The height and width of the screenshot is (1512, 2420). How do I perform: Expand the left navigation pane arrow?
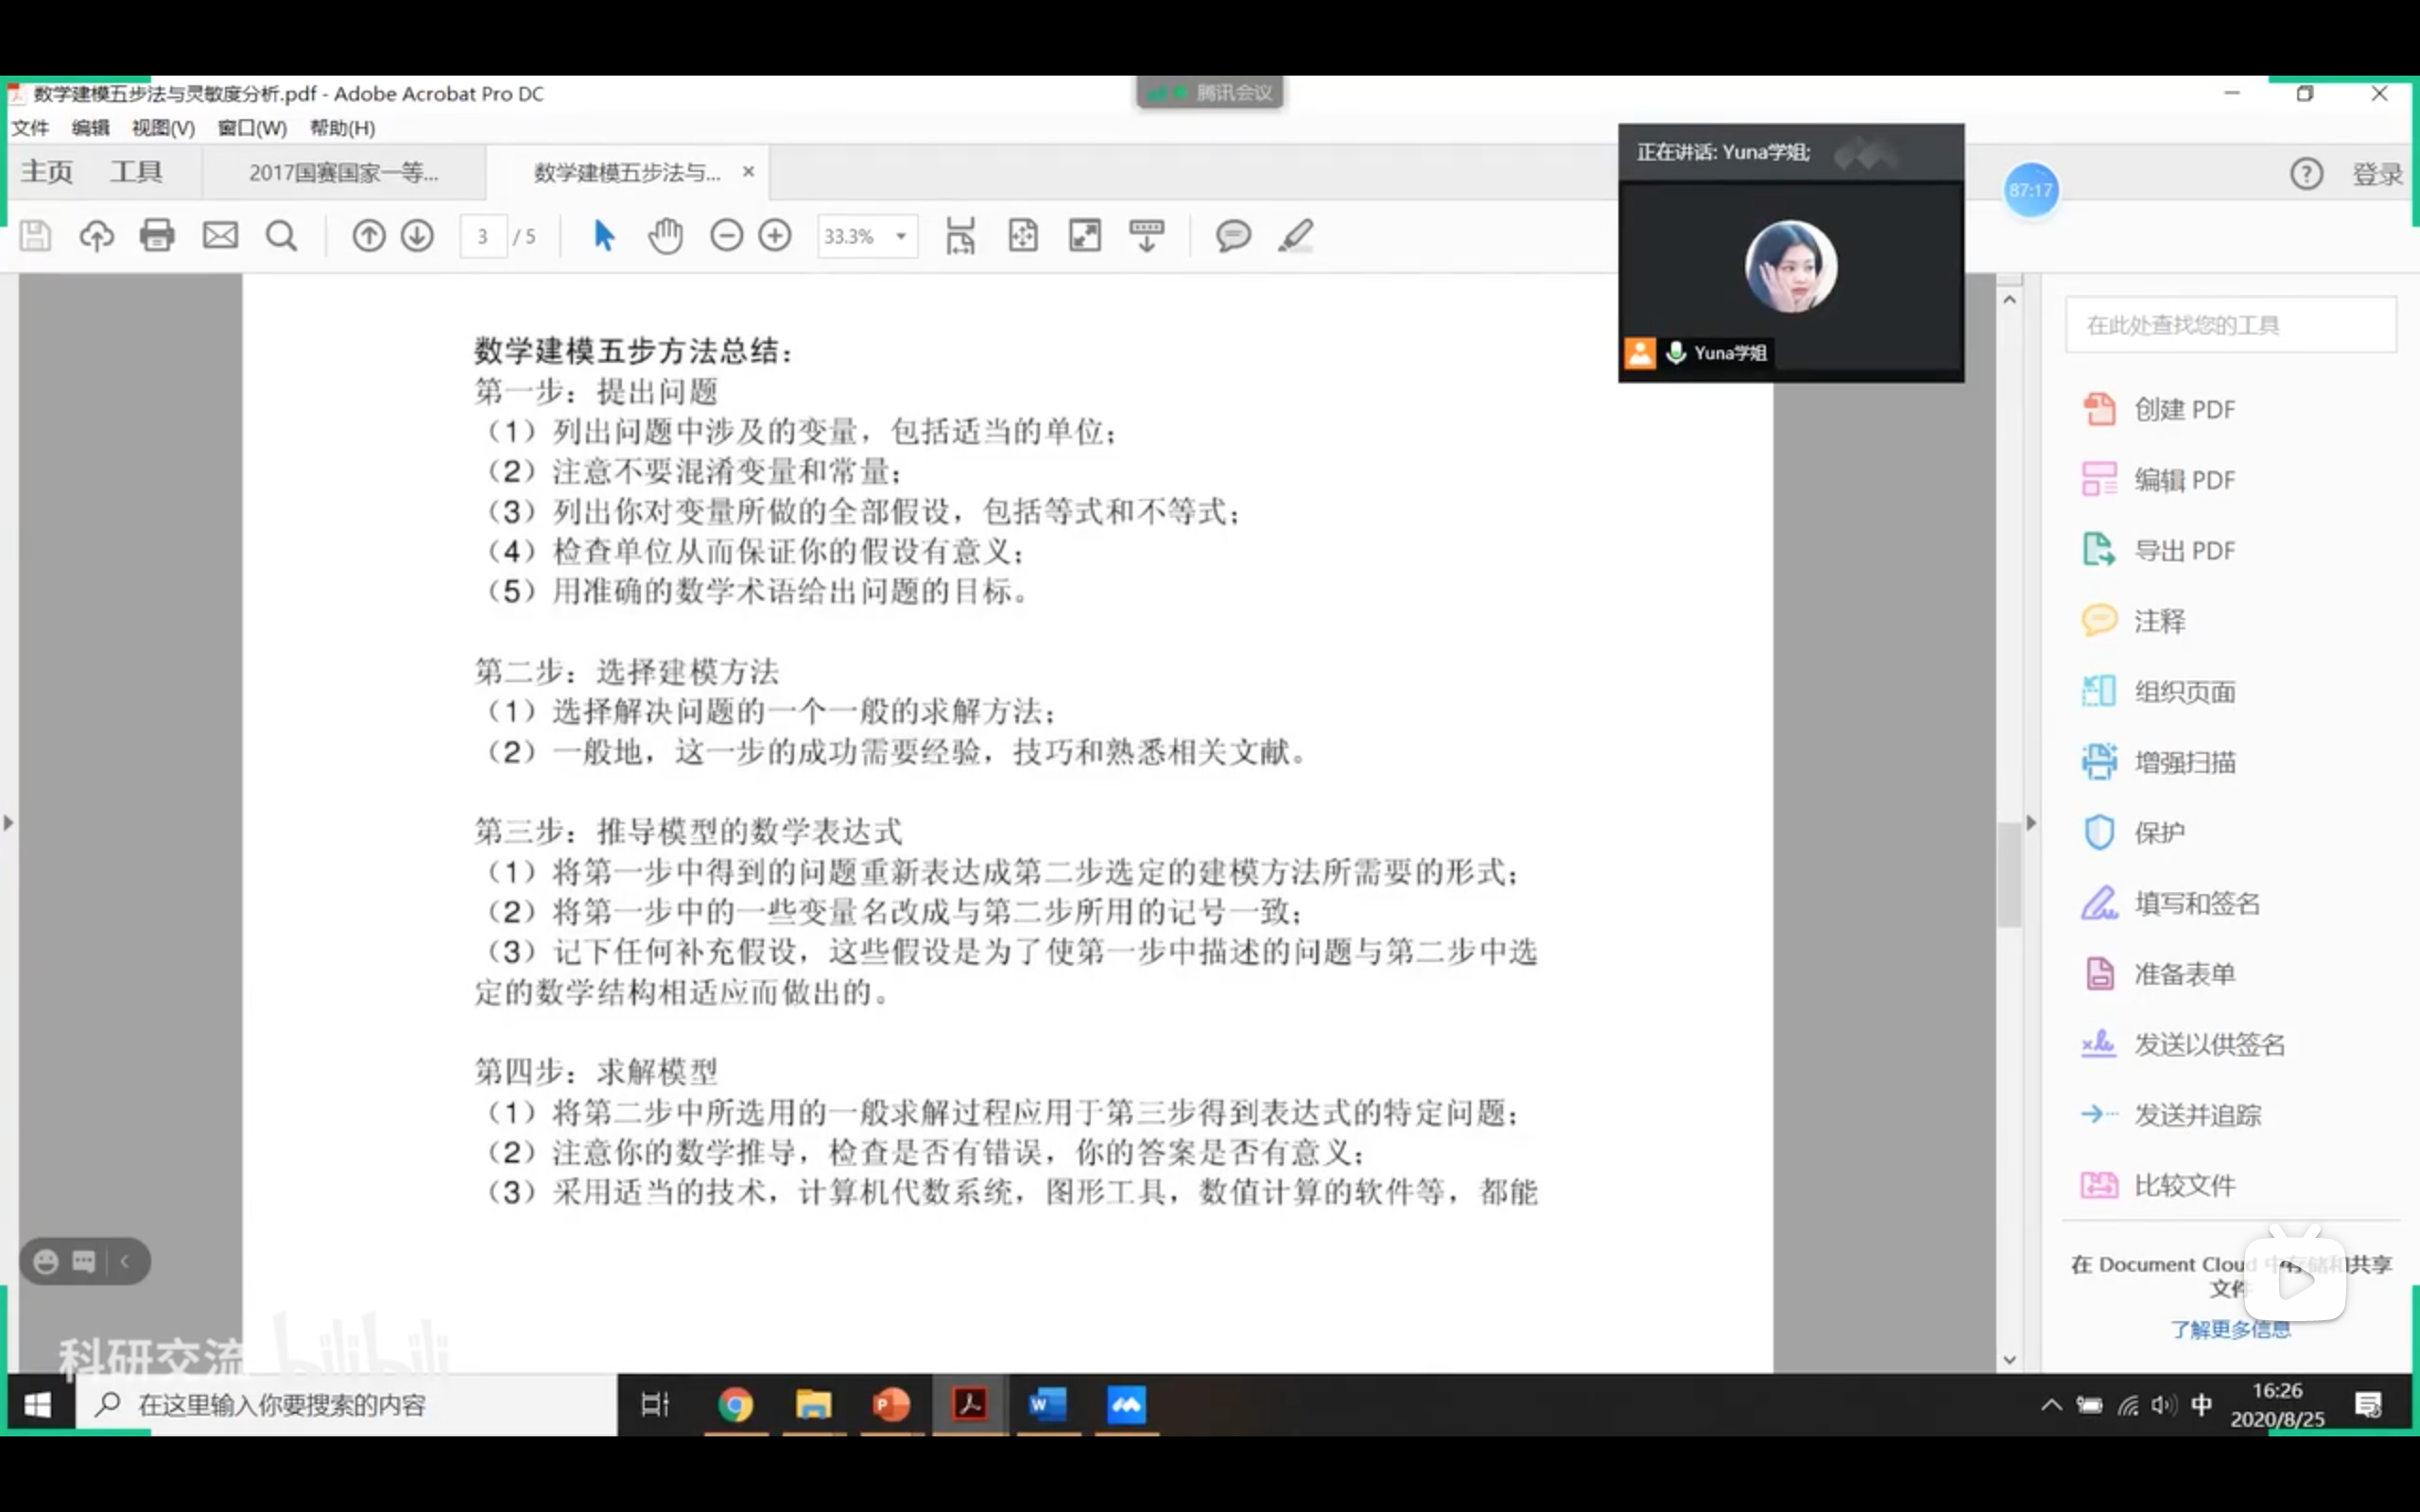tap(8, 822)
